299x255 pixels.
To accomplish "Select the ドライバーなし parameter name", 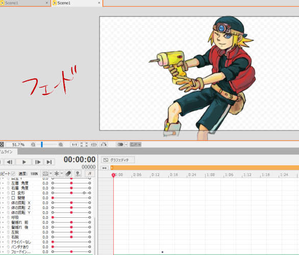I will coord(21,242).
